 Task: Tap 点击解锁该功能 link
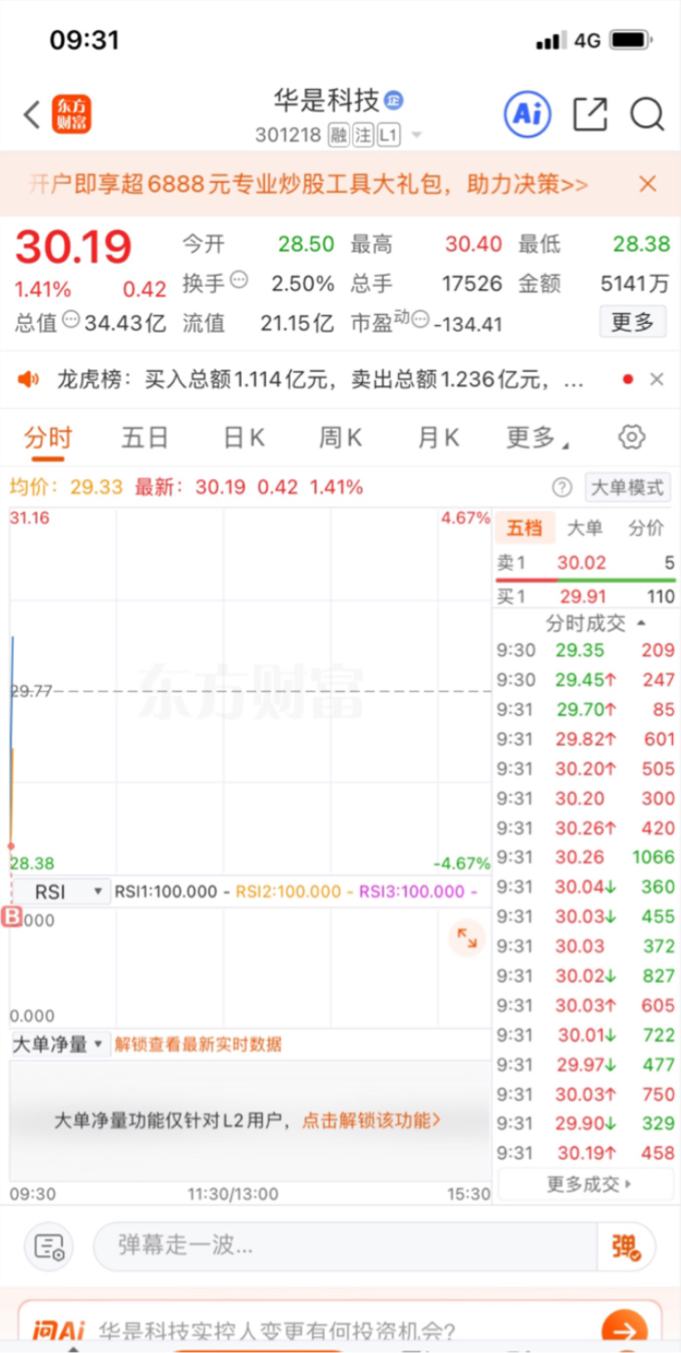[x=371, y=1120]
